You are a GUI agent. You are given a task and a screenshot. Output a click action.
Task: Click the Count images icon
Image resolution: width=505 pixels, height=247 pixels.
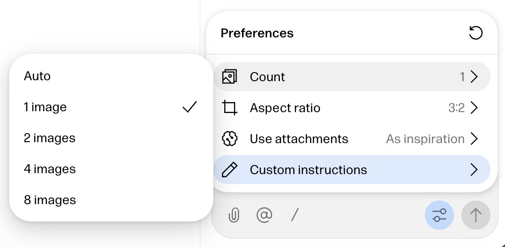pos(230,77)
